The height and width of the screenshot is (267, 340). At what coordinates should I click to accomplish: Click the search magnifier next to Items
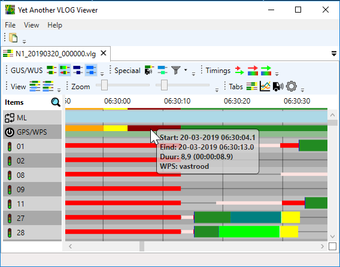56,102
